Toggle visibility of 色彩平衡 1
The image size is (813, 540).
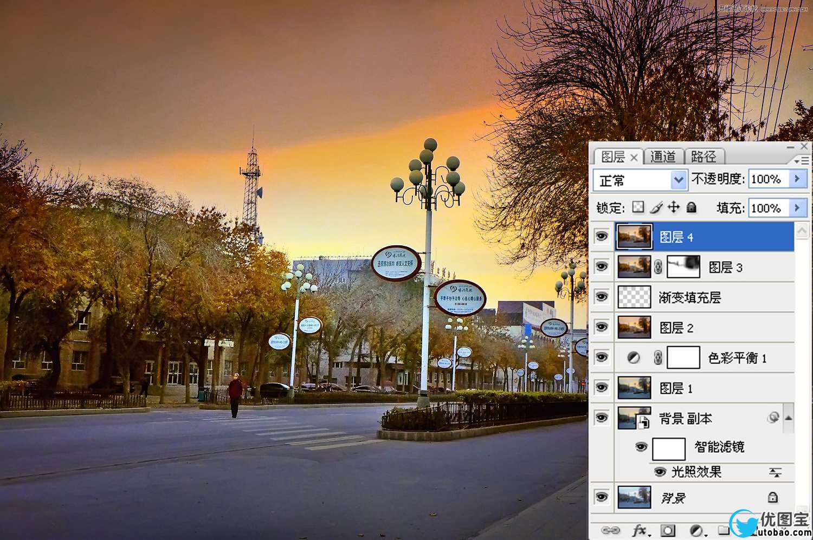click(x=601, y=357)
